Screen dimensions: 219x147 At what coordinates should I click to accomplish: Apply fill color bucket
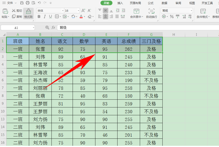click(x=73, y=17)
